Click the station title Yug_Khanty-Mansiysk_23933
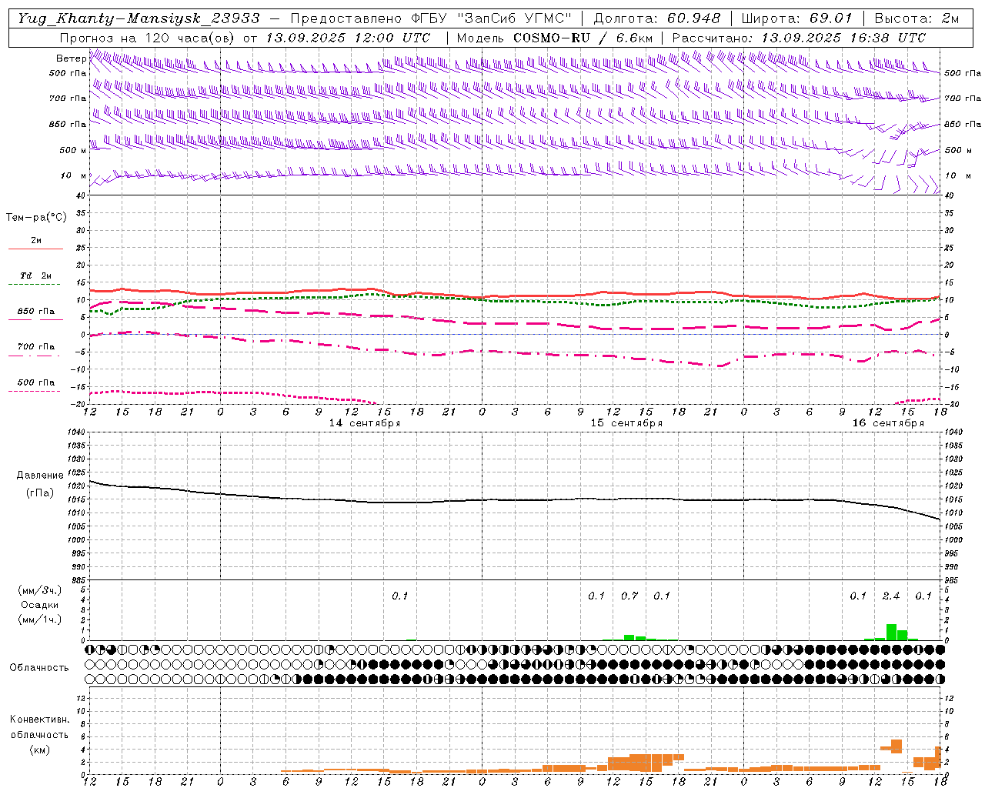This screenshot has width=985, height=788. [139, 18]
